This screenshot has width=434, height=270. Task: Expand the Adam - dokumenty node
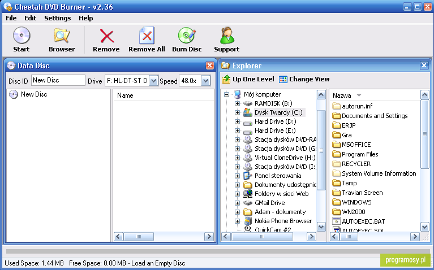point(237,212)
